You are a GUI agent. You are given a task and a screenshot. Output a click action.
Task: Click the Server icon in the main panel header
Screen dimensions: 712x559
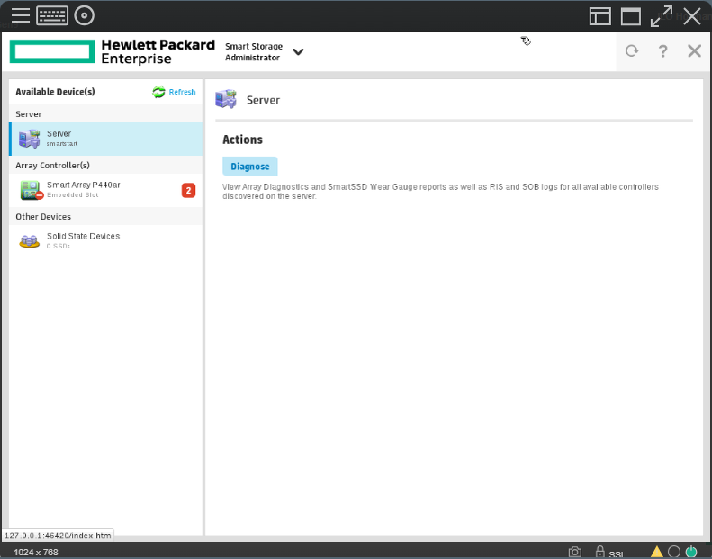(x=226, y=99)
